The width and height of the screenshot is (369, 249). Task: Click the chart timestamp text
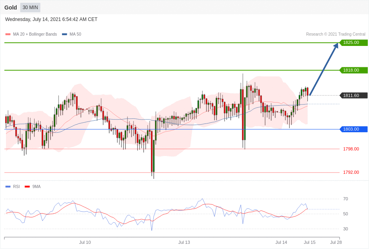pos(51,19)
